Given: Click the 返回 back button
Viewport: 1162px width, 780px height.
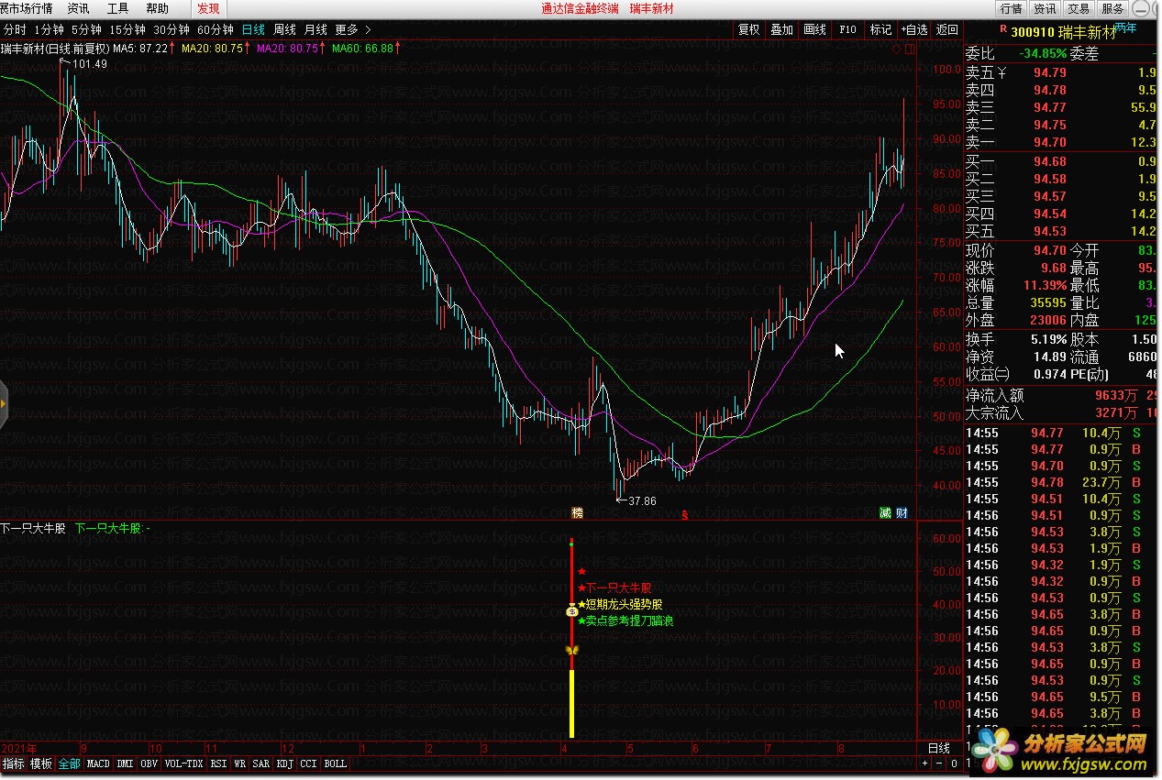Looking at the screenshot, I should click(x=947, y=29).
